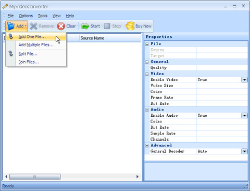Open the Help menu
250x191 pixels.
pos(70,16)
